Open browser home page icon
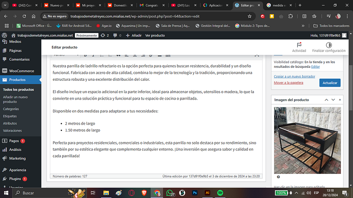The image size is (353, 198). point(34,16)
